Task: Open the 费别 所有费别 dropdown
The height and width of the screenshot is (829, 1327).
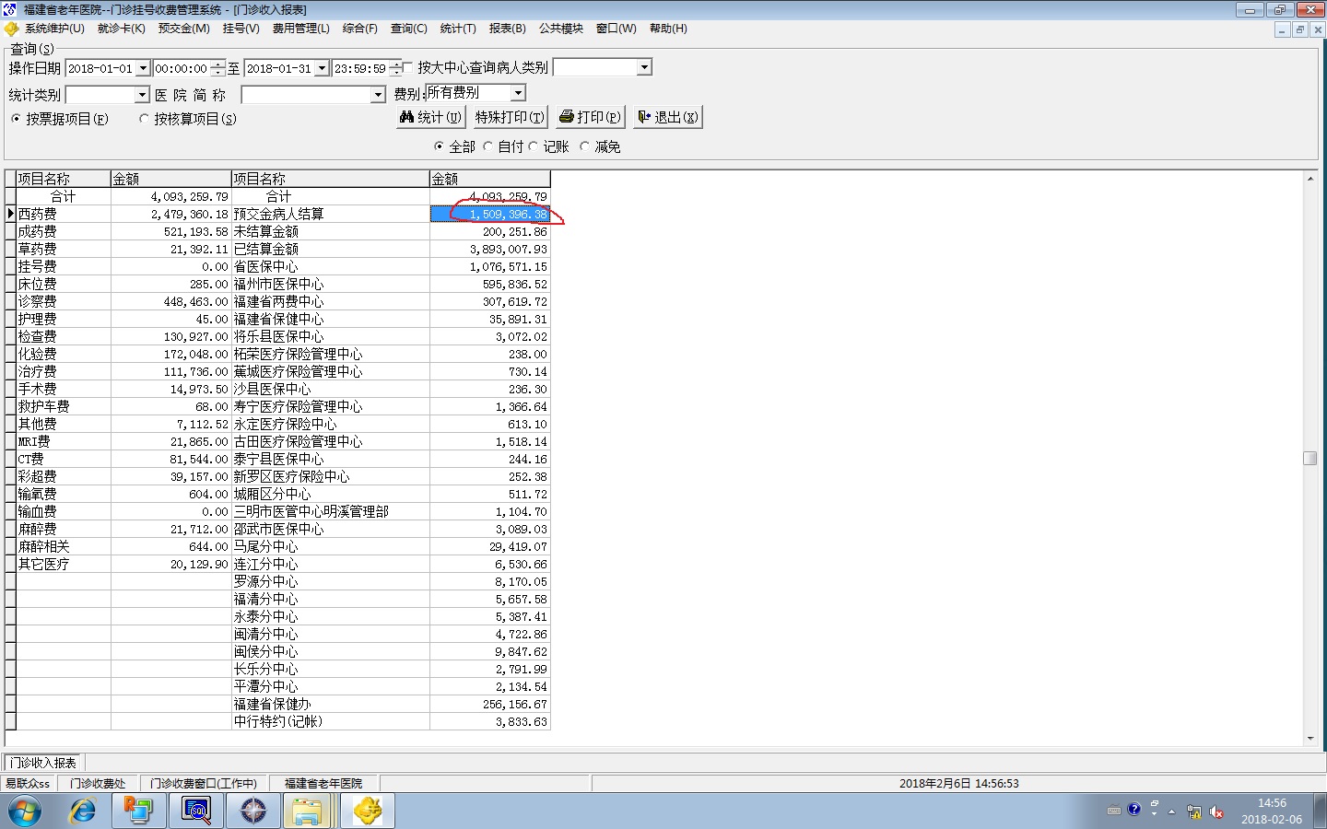Action: coord(518,93)
